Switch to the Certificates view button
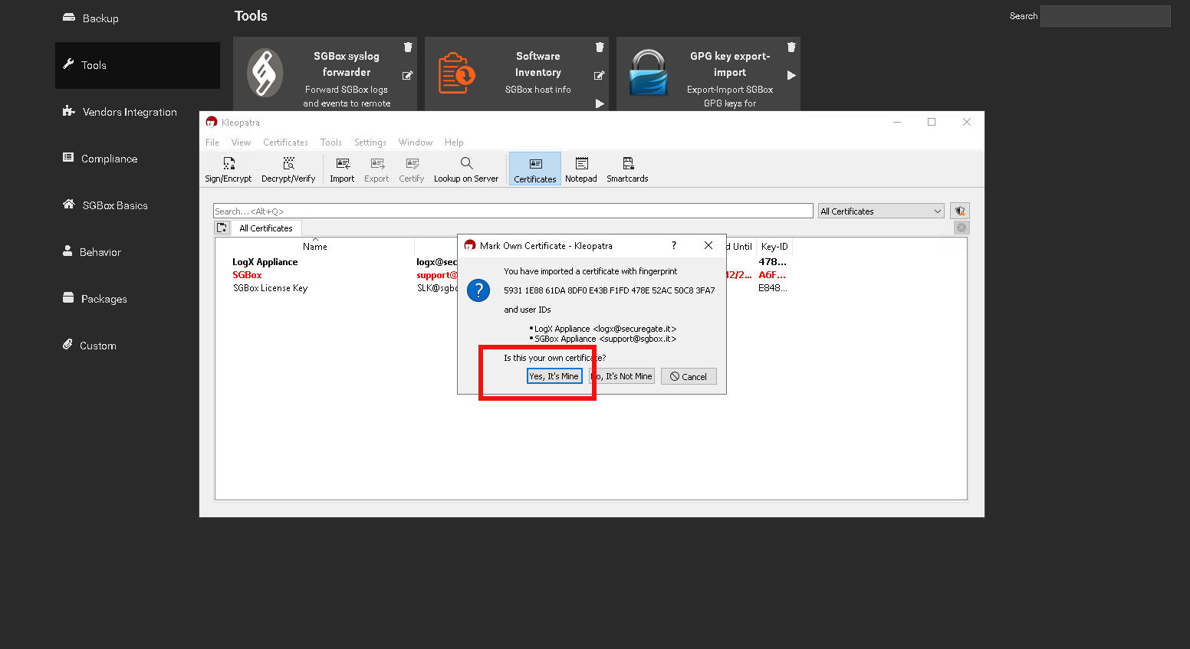 535,169
